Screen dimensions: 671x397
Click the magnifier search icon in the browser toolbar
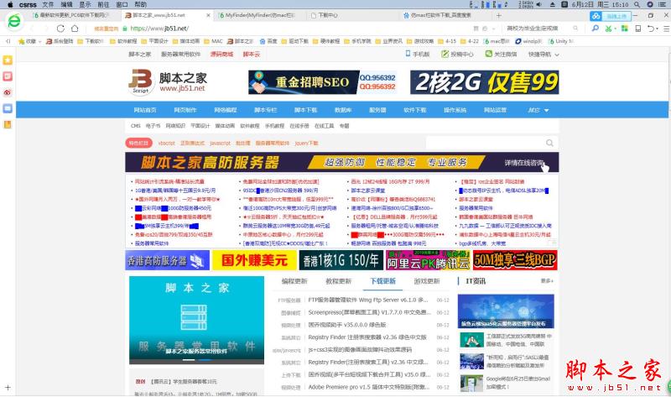click(x=596, y=29)
